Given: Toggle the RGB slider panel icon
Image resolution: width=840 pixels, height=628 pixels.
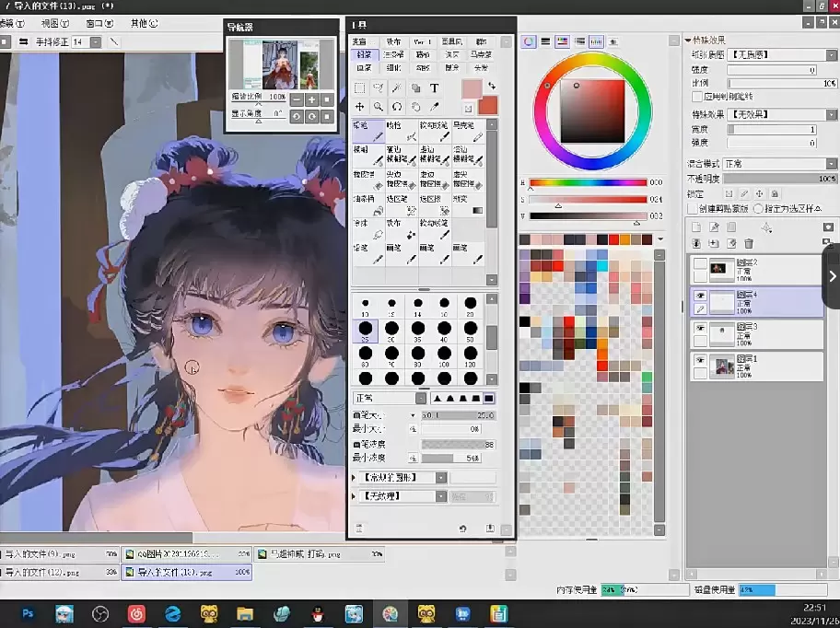Looking at the screenshot, I should tap(545, 41).
